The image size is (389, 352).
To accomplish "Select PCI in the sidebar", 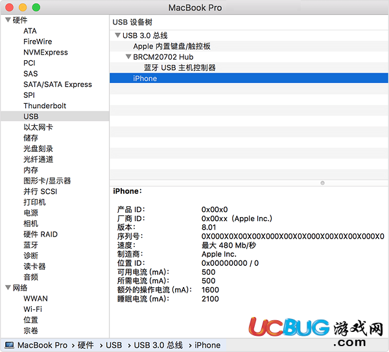I will coord(29,63).
